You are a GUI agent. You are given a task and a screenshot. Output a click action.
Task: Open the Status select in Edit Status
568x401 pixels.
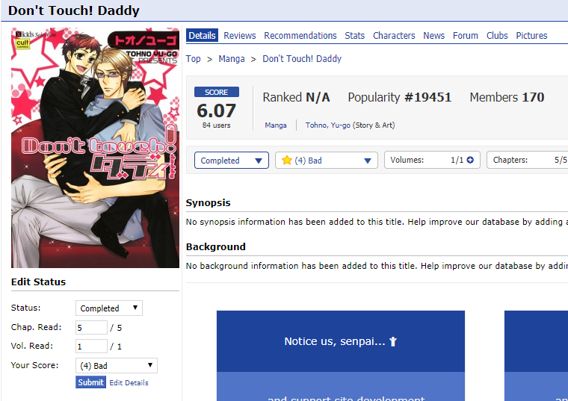pyautogui.click(x=108, y=308)
